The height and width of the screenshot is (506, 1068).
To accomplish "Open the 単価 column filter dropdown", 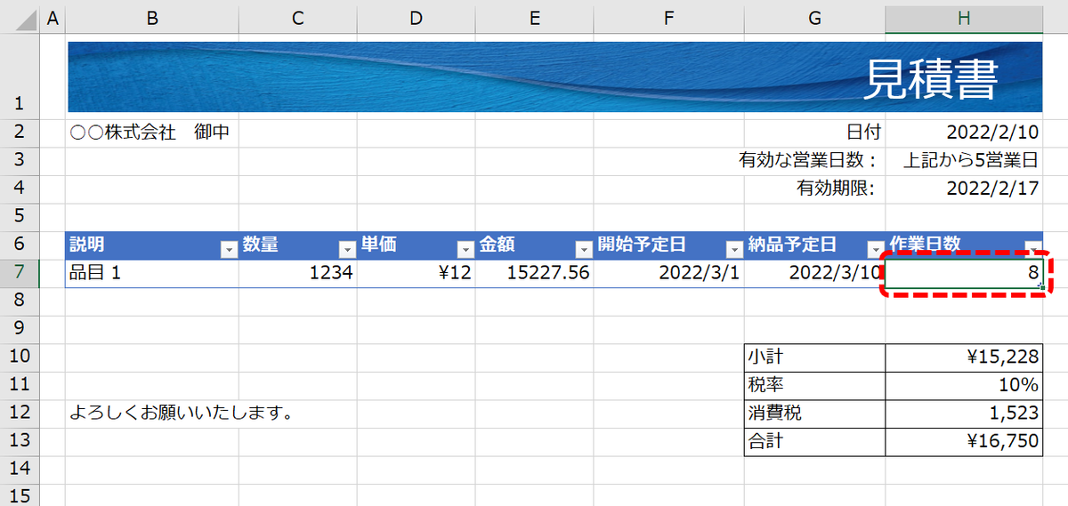I will (465, 249).
